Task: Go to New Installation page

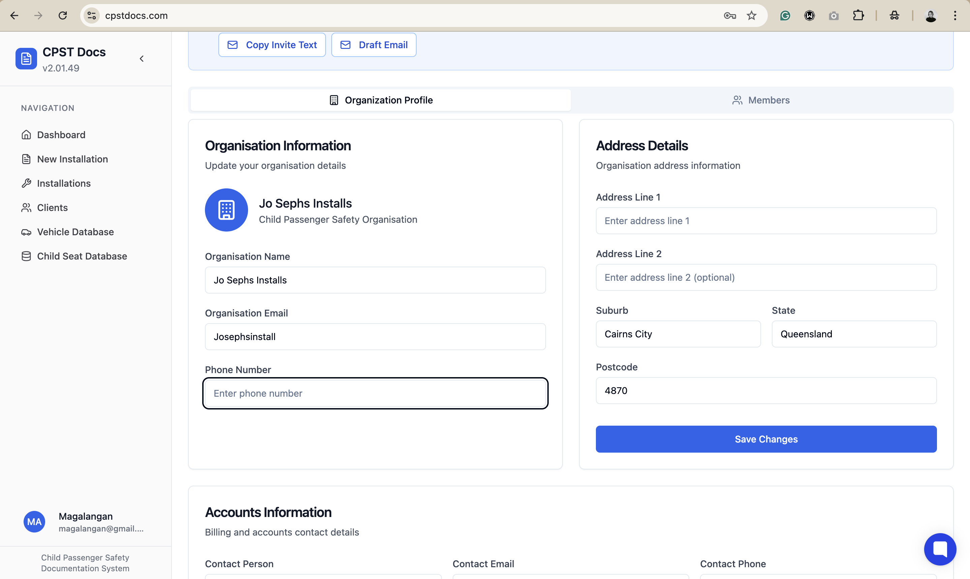Action: 72,159
